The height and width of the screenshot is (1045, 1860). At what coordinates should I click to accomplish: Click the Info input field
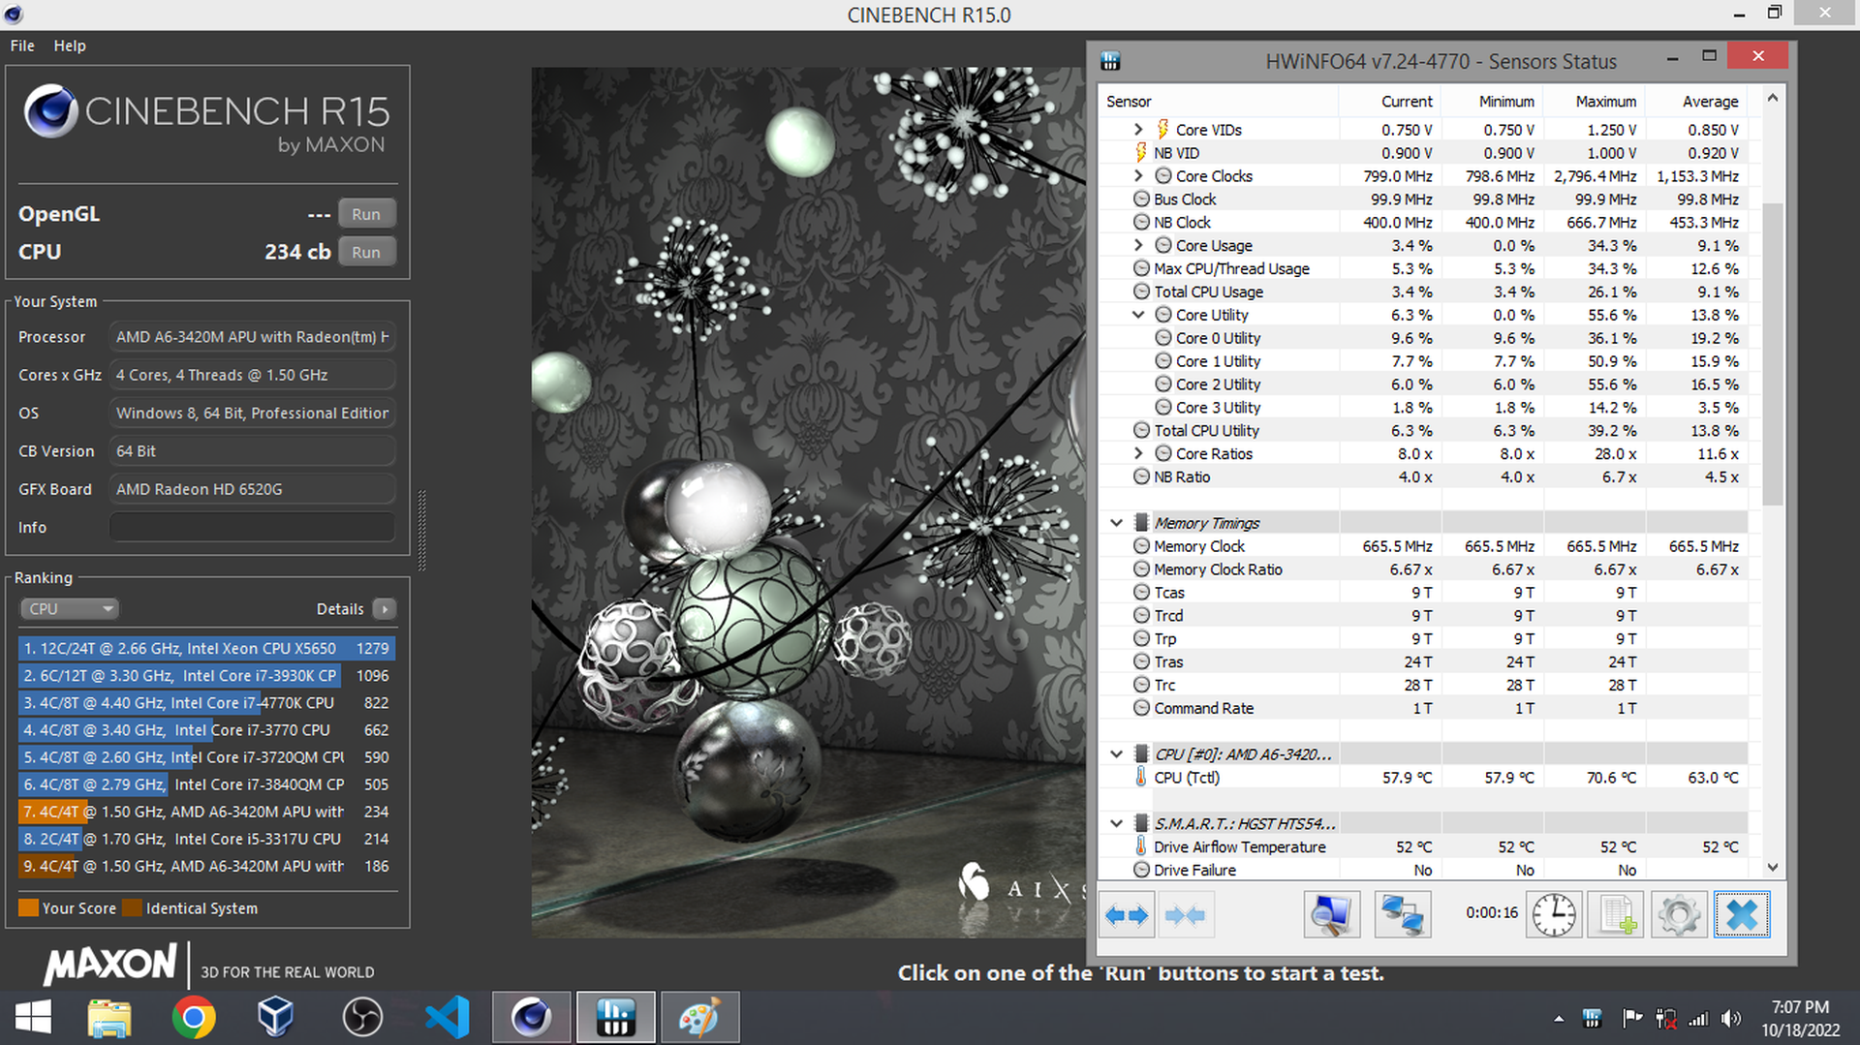252,528
